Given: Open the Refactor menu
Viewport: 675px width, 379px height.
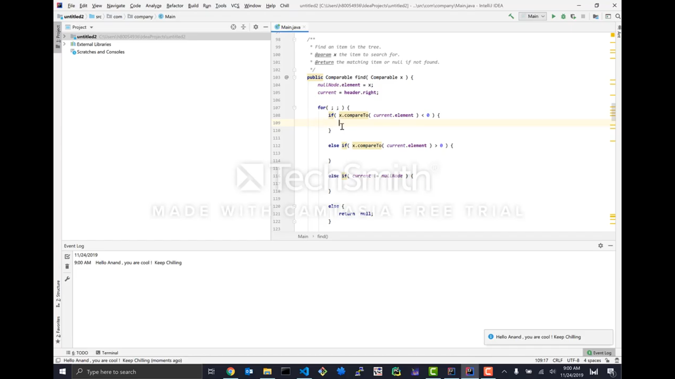Looking at the screenshot, I should [175, 6].
